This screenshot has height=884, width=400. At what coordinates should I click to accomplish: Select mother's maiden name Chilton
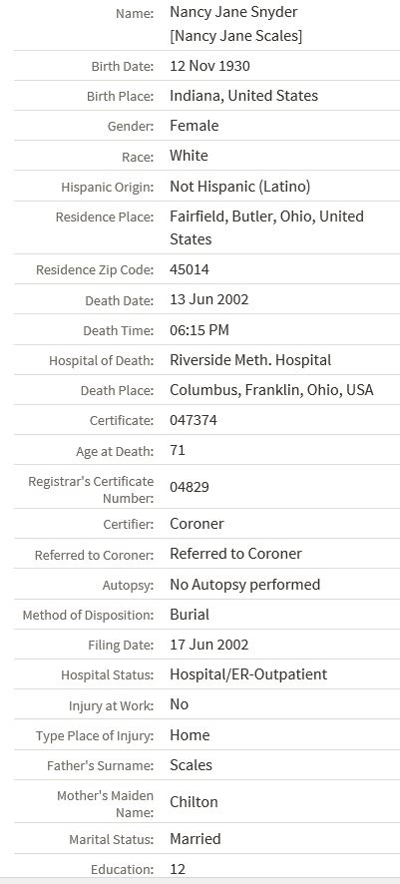tap(194, 802)
